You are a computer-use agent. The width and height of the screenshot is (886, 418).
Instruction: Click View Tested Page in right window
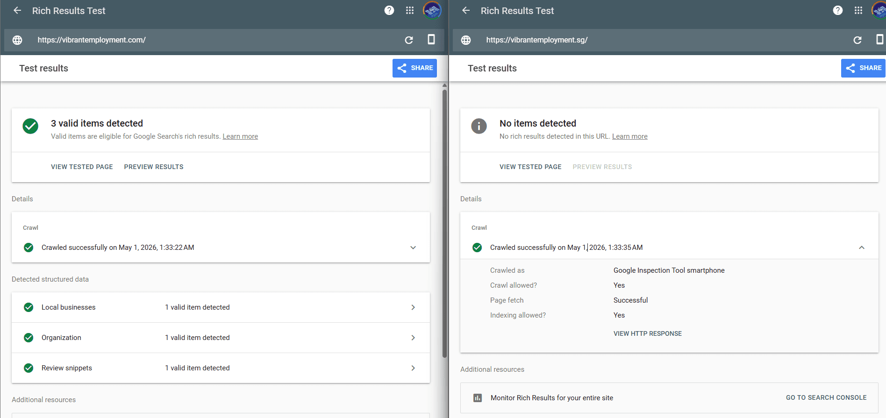coord(530,167)
